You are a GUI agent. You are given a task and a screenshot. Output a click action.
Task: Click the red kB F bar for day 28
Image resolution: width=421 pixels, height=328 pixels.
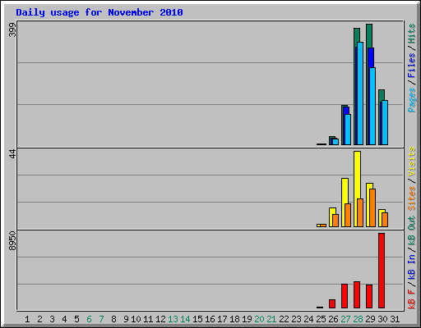[x=357, y=294]
